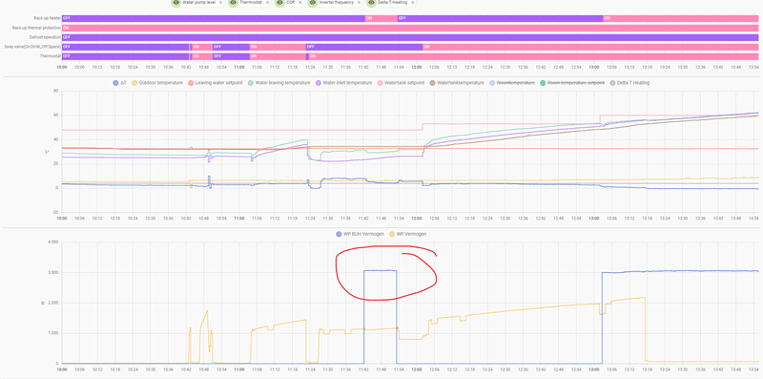
Task: Click the Back-up heater ON segment near 11:42
Action: [x=381, y=18]
